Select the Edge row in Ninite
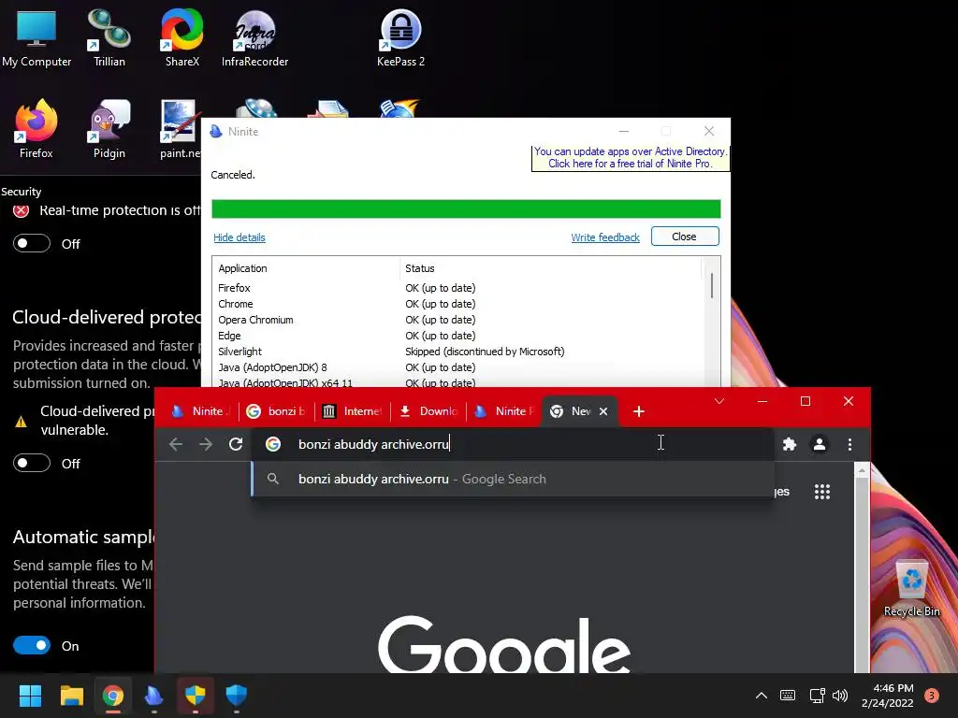This screenshot has height=718, width=958. pyautogui.click(x=458, y=336)
